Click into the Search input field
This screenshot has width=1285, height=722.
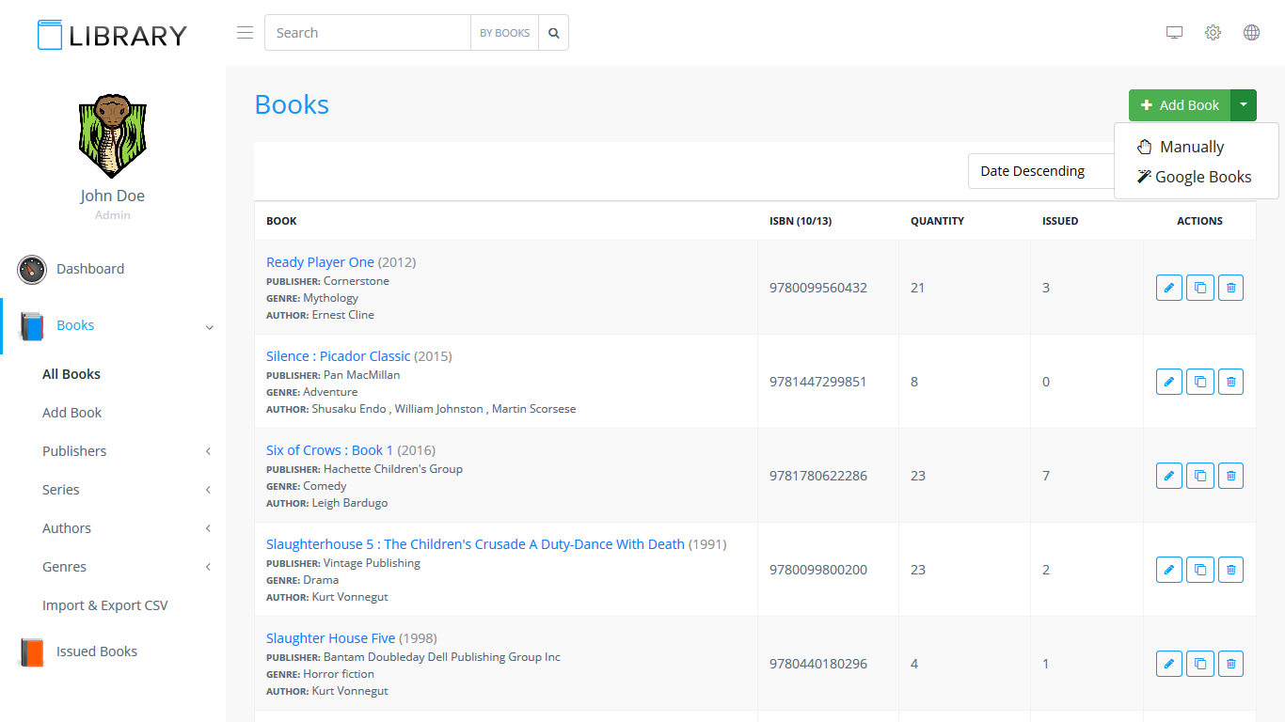point(367,33)
